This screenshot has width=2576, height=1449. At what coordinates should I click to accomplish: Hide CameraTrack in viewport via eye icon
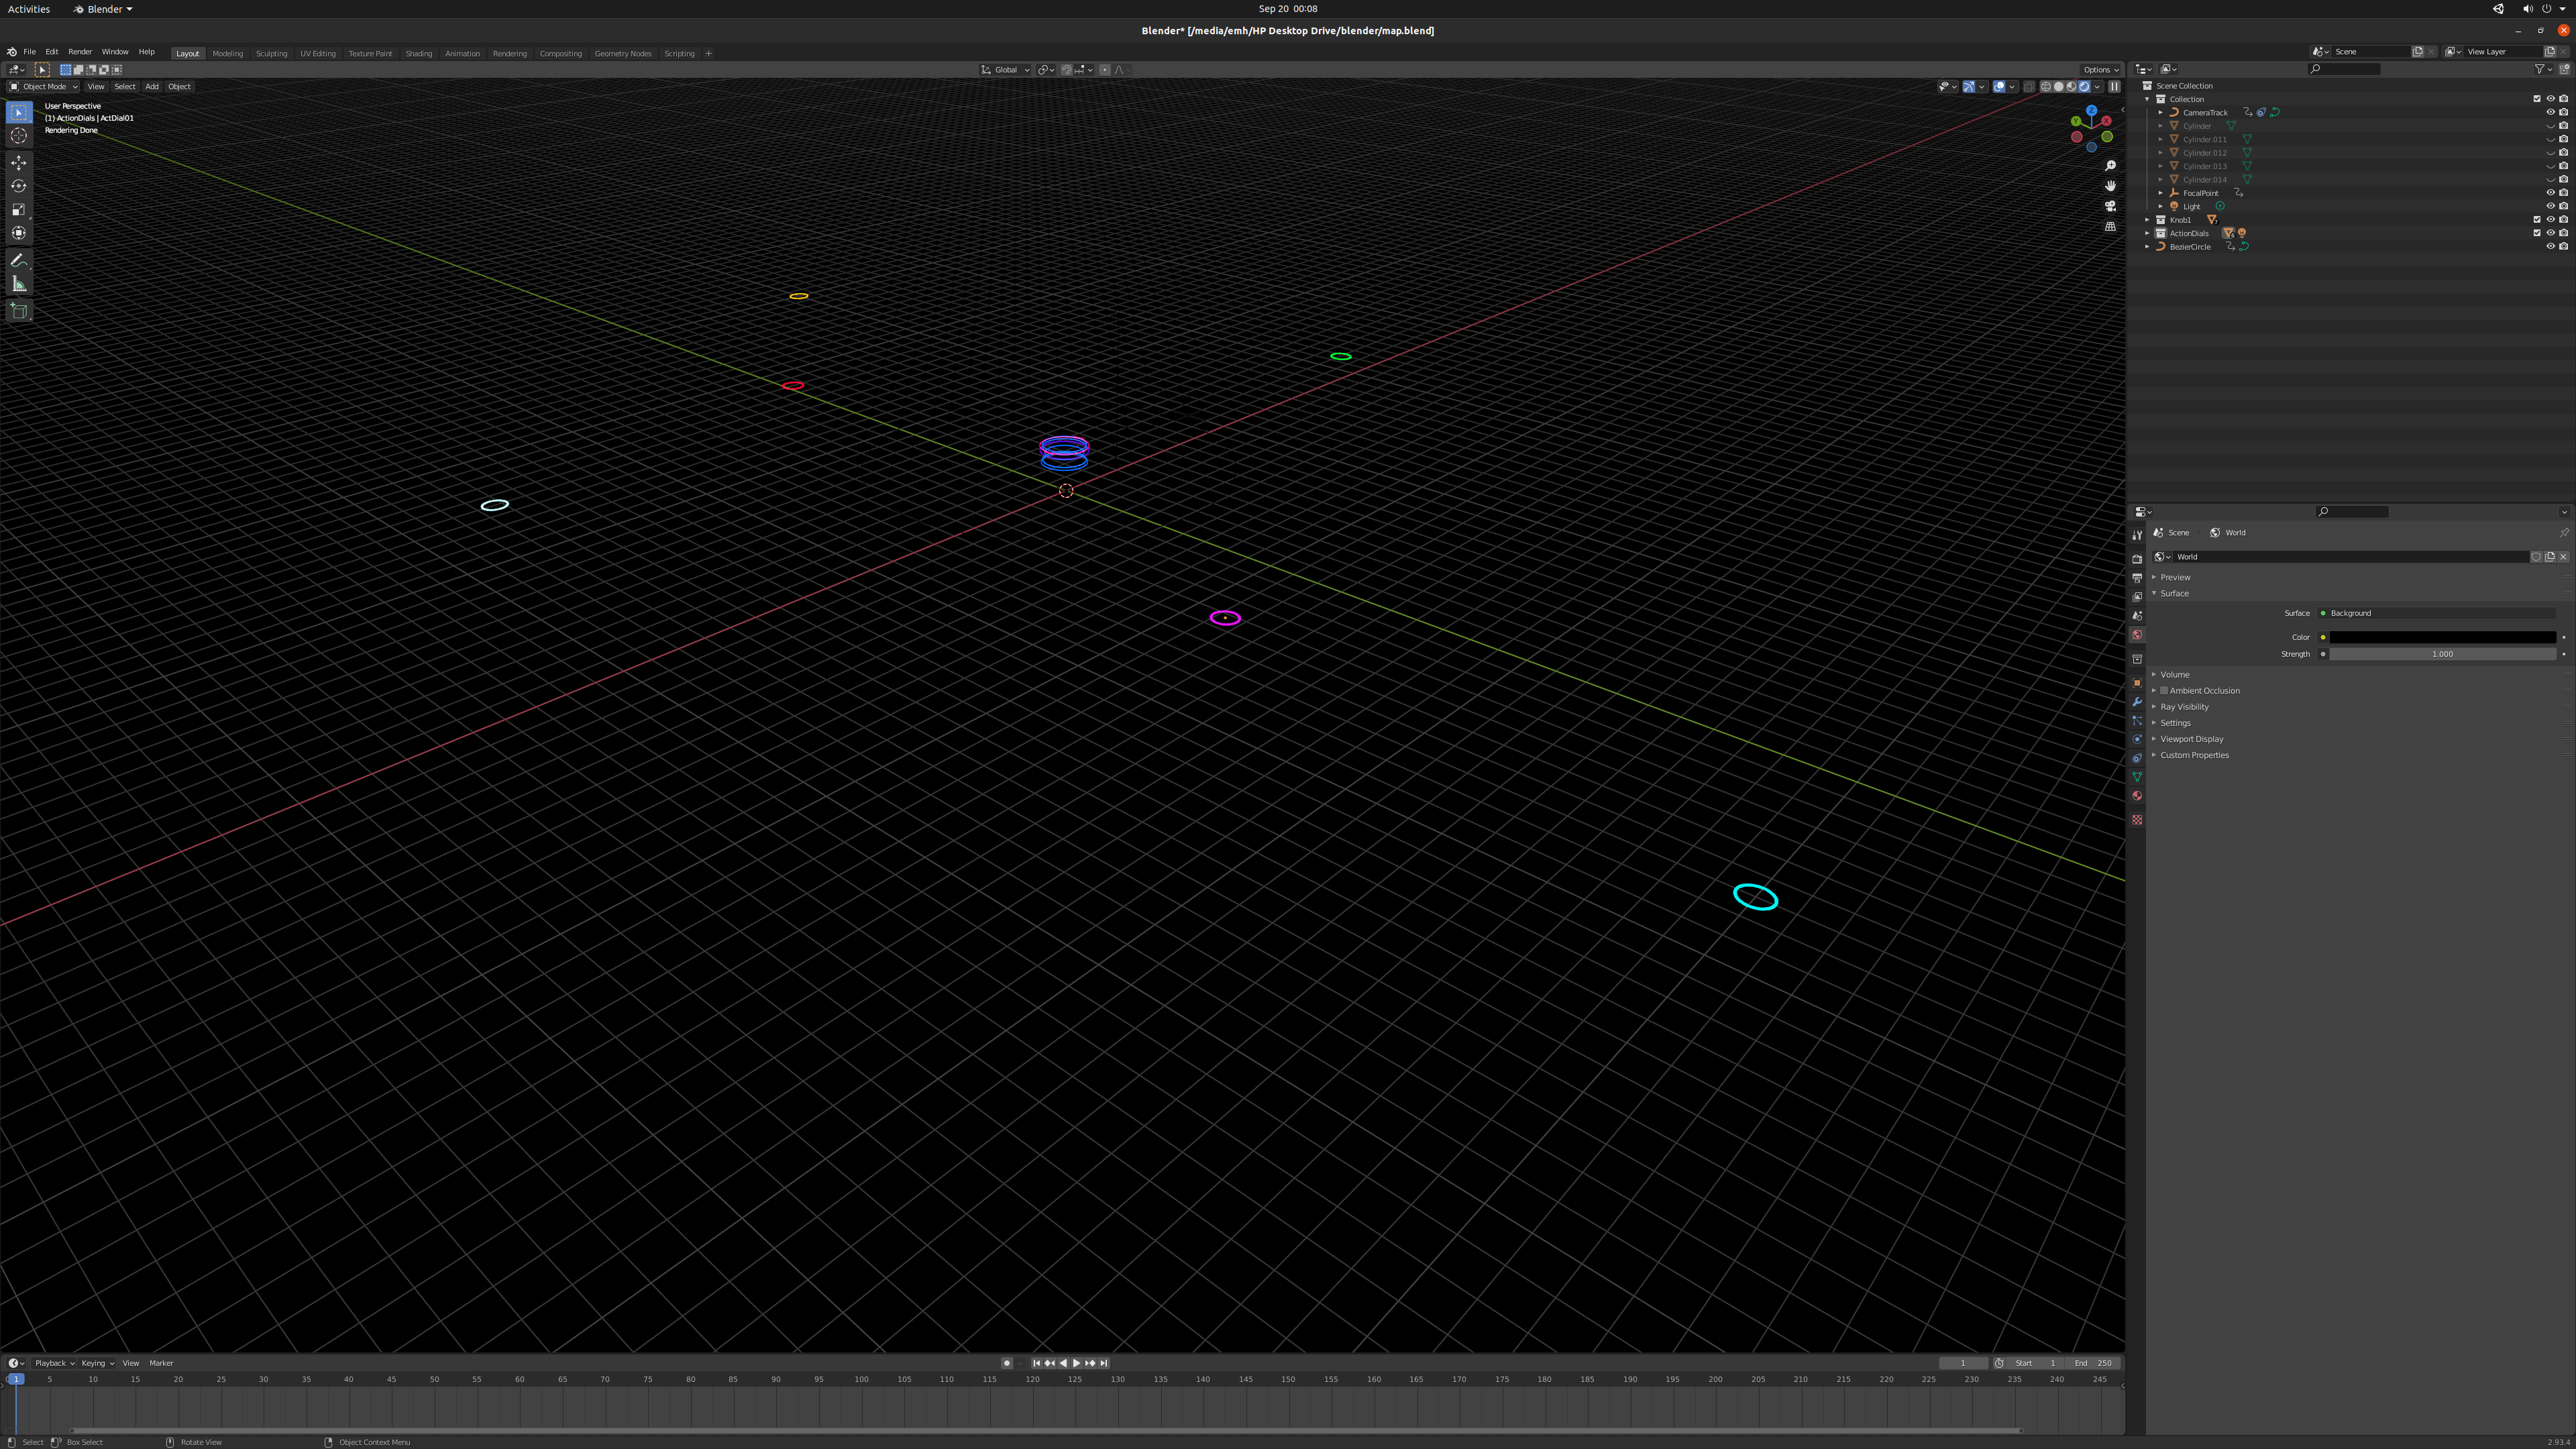click(2551, 112)
